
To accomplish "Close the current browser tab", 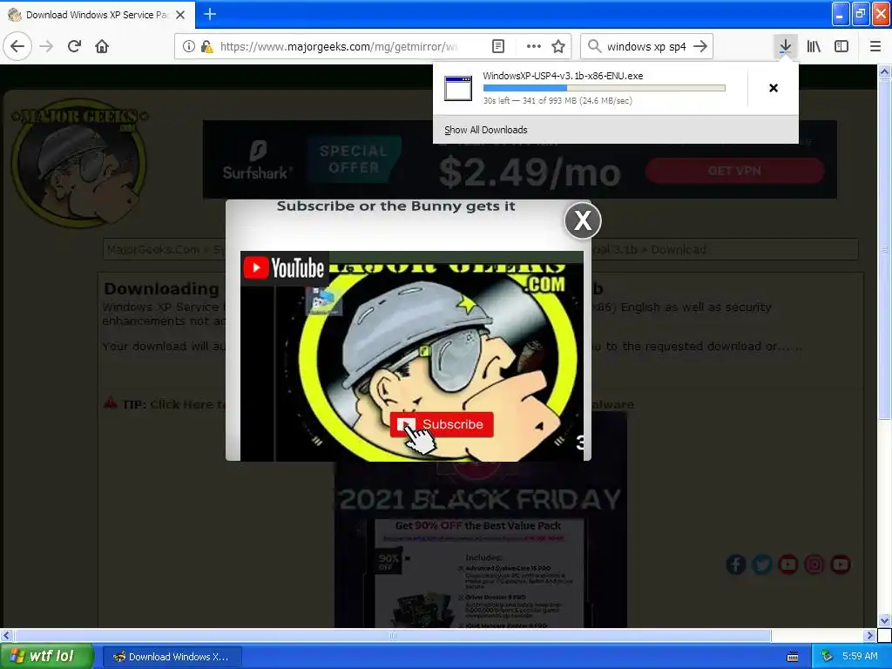I will point(180,14).
